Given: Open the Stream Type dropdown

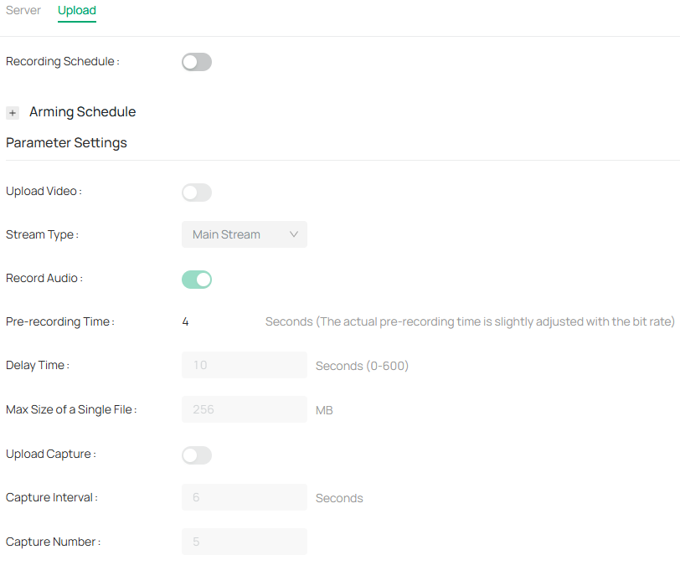Looking at the screenshot, I should click(x=244, y=234).
